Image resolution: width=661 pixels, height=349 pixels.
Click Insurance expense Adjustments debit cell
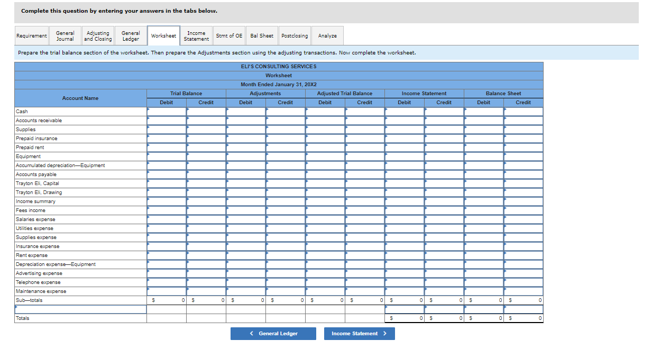[246, 246]
